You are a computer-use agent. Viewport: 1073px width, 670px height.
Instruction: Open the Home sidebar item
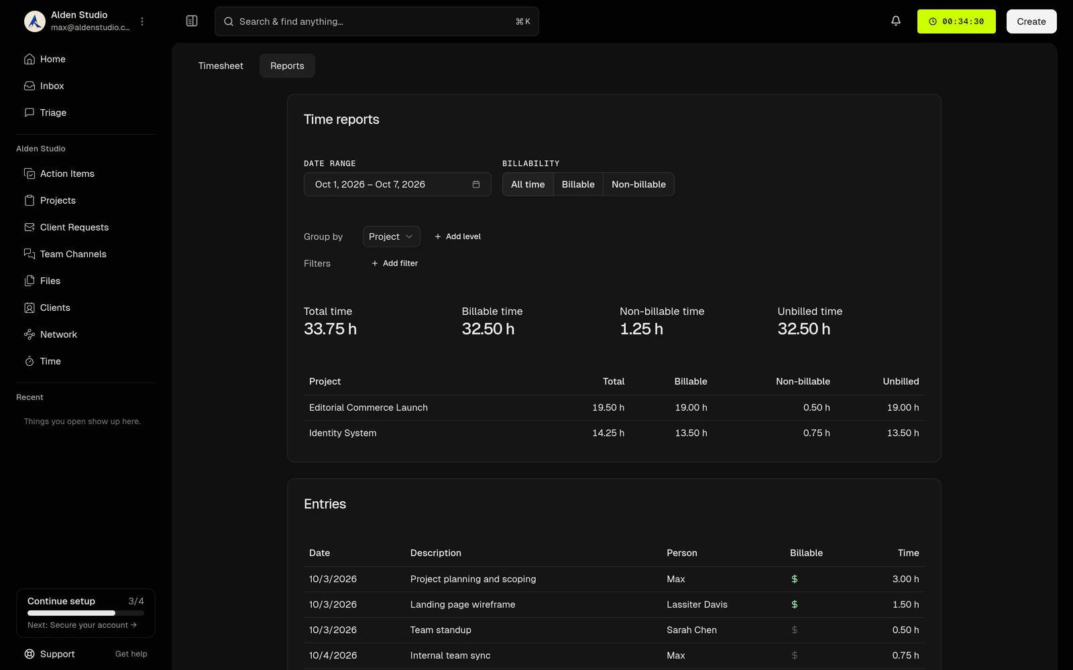pos(86,59)
